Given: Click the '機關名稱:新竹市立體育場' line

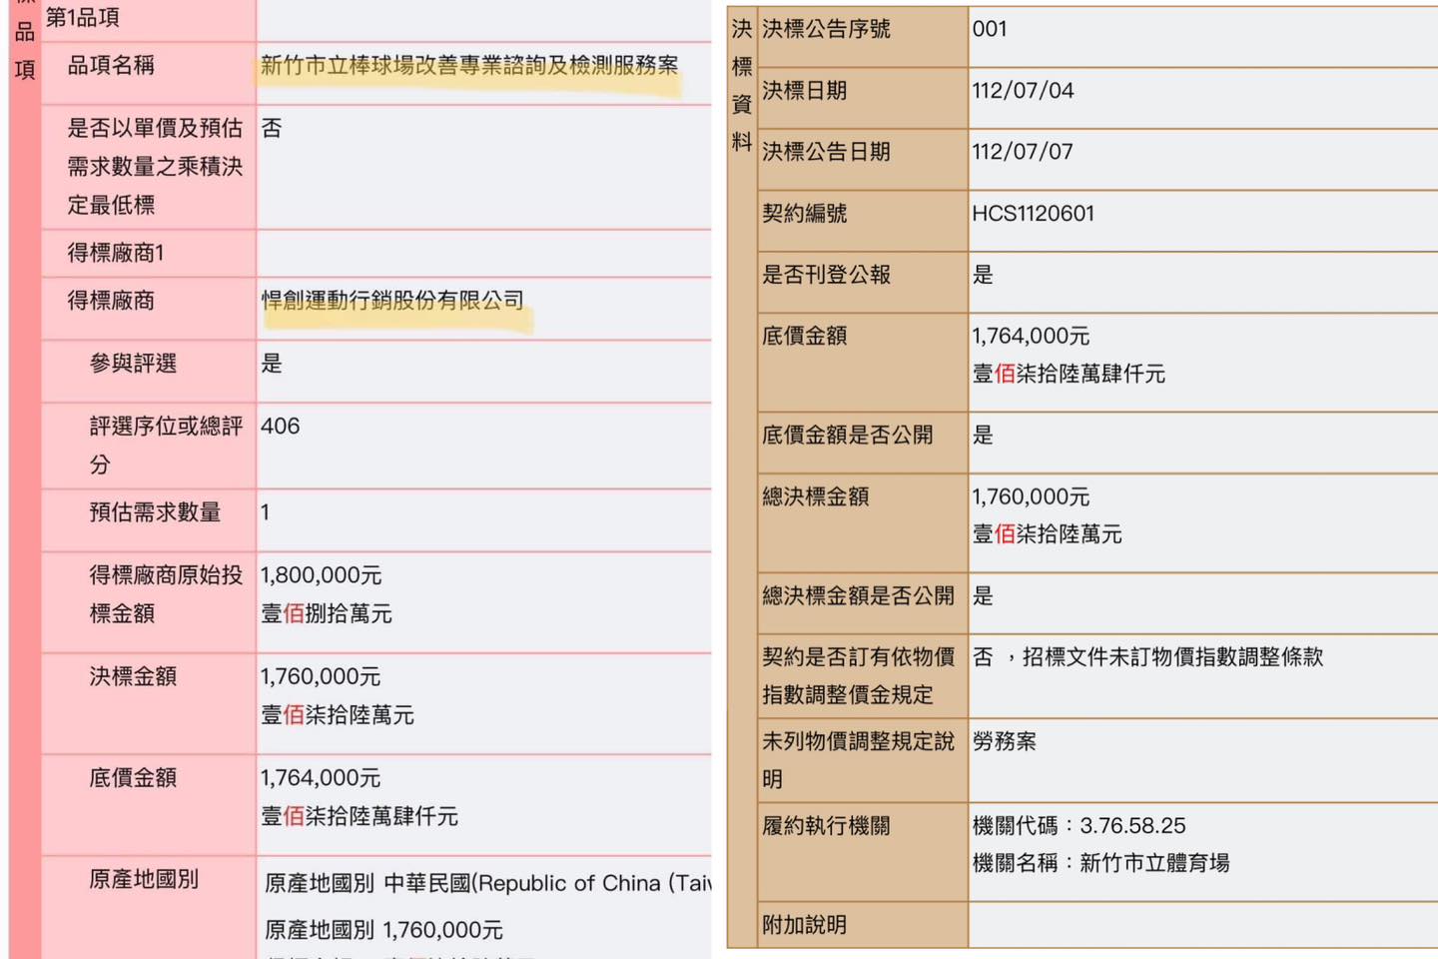Looking at the screenshot, I should click(x=1100, y=862).
